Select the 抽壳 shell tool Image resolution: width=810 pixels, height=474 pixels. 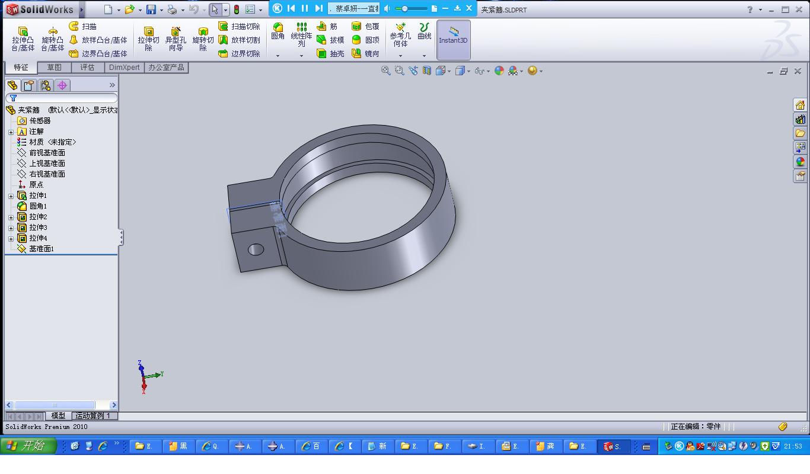330,54
